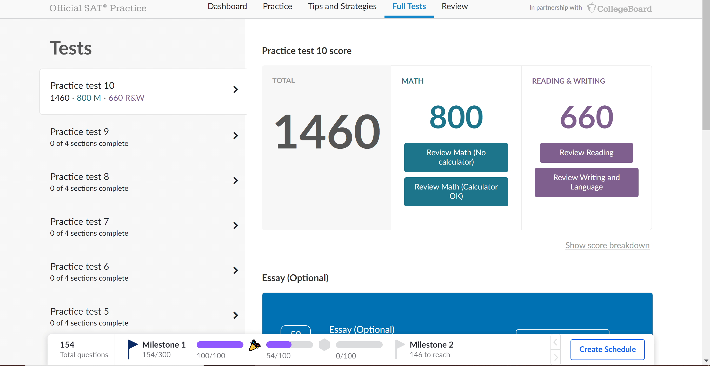
Task: Click the Create Schedule button
Action: point(607,349)
